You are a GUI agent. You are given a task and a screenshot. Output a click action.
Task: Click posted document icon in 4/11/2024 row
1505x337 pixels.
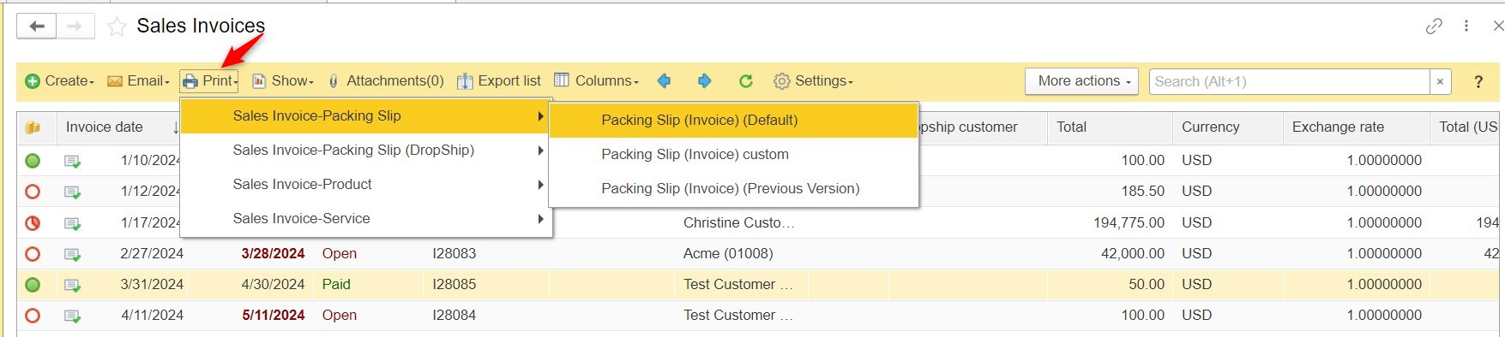point(73,316)
